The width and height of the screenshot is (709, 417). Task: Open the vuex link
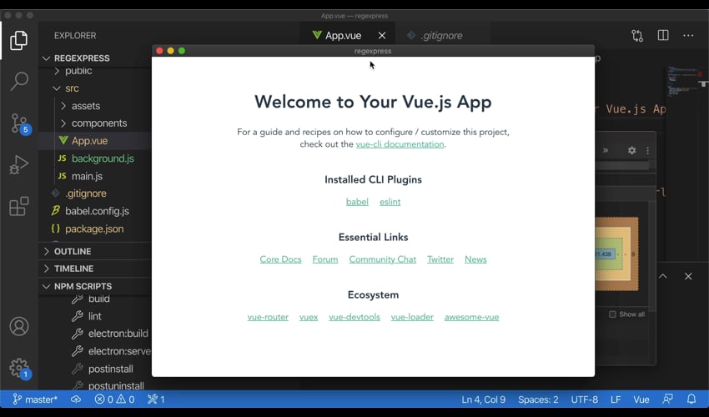coord(309,317)
